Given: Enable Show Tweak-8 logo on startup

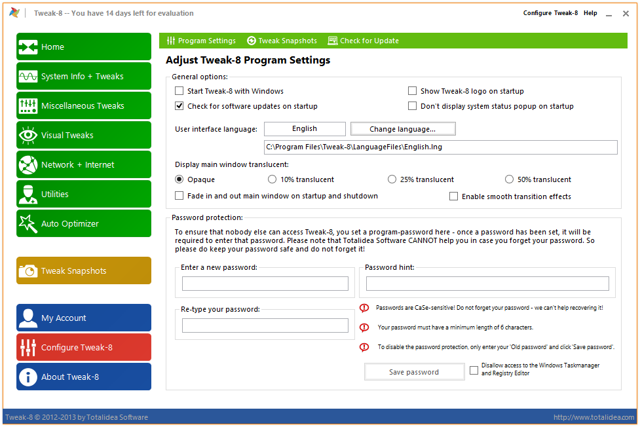Looking at the screenshot, I should pyautogui.click(x=412, y=90).
